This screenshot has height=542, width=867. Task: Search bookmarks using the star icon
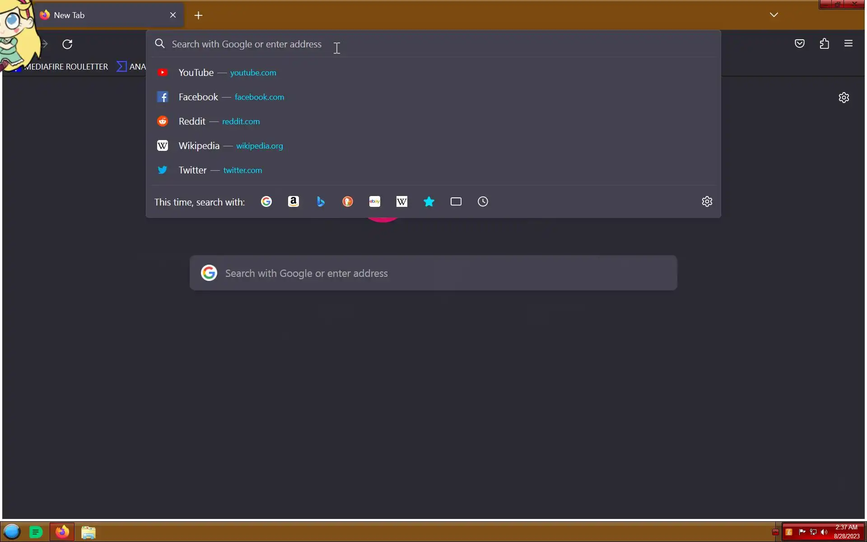[x=429, y=201]
